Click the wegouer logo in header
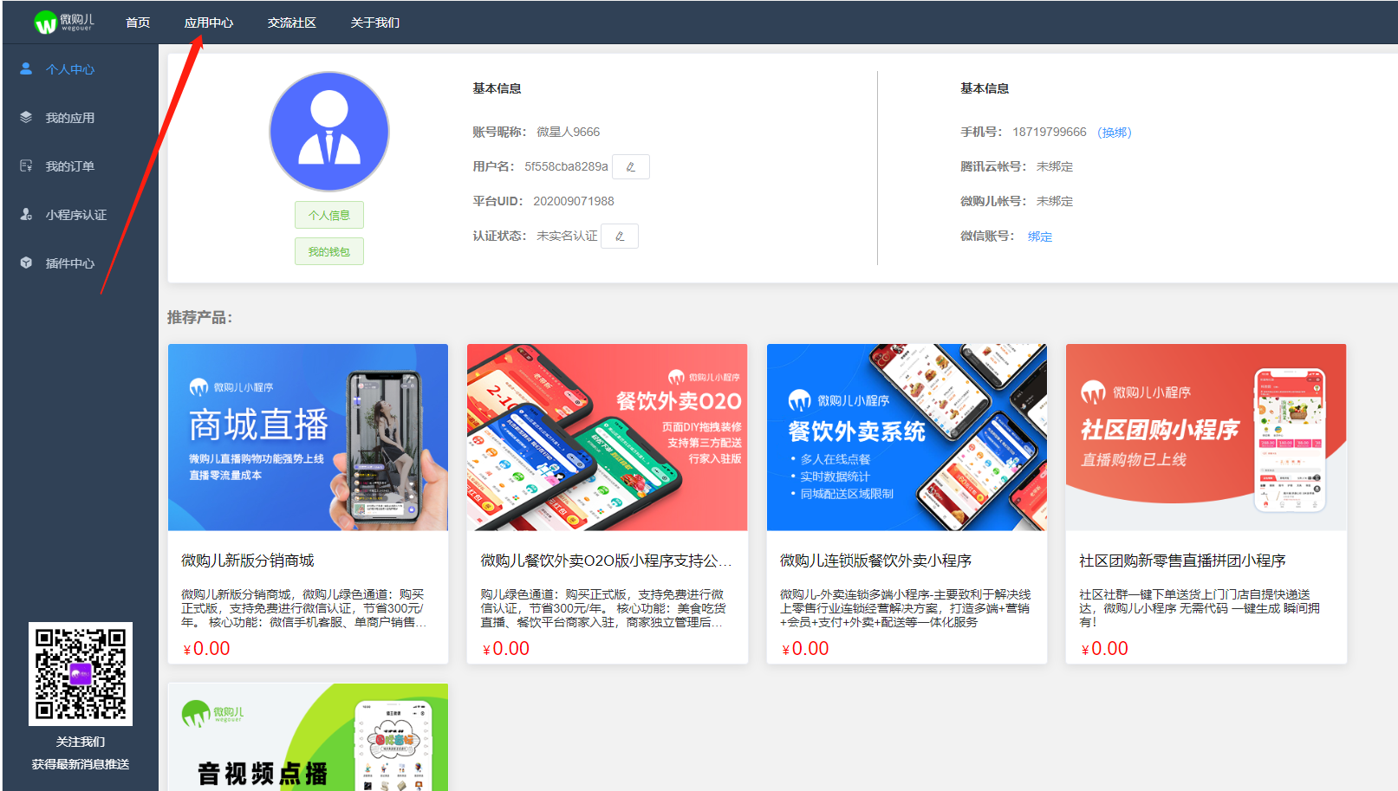Viewport: 1398px width, 791px height. click(64, 23)
